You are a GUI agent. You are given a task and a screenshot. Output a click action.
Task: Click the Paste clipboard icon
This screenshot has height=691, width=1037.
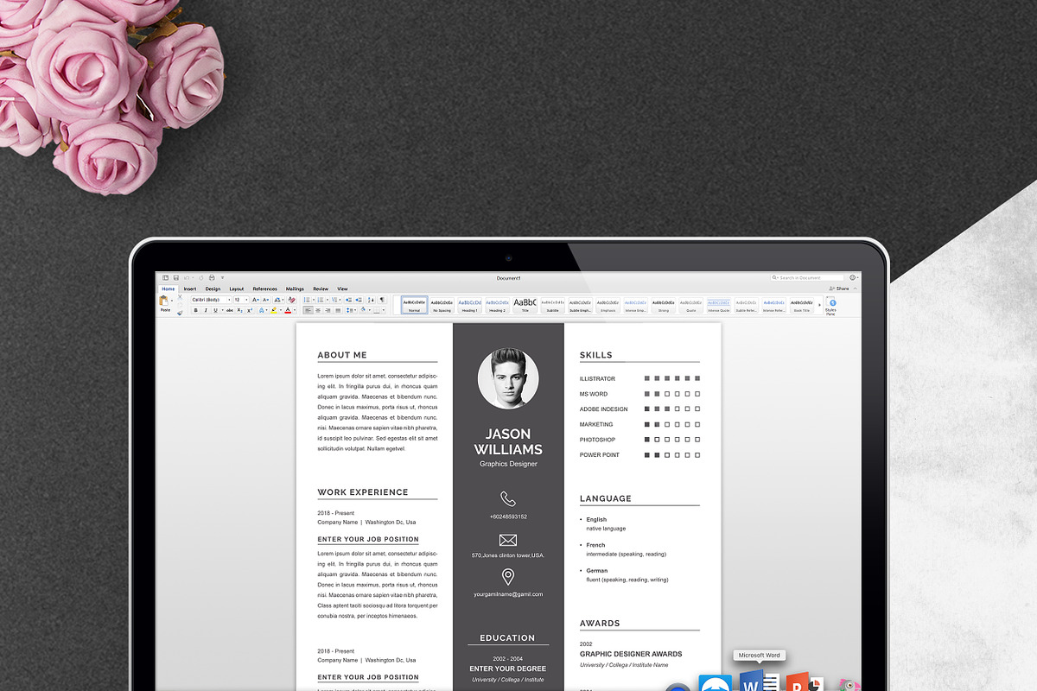click(163, 301)
